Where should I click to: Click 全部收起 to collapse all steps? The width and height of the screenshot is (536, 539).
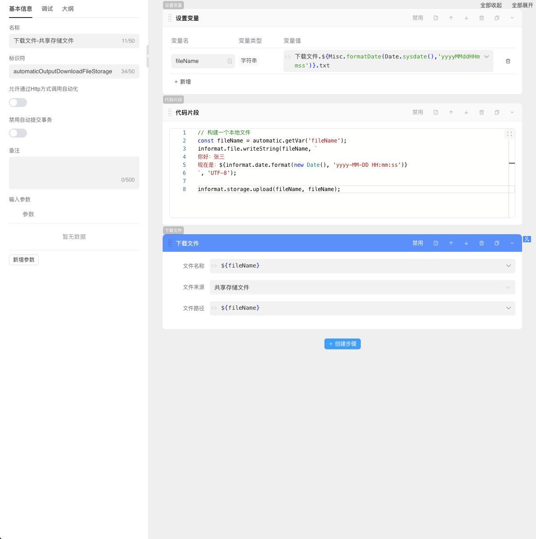click(491, 5)
